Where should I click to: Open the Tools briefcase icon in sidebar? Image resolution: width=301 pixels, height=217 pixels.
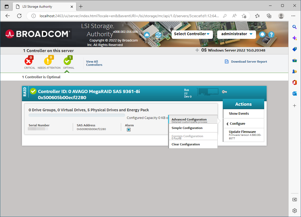tap(294, 61)
